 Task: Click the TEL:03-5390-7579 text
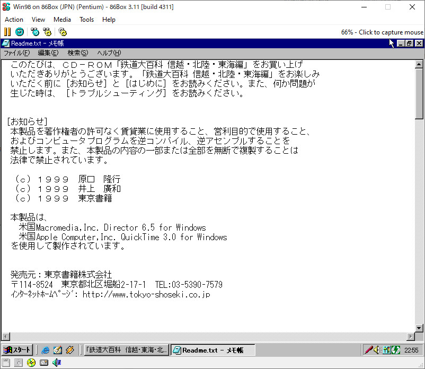pyautogui.click(x=189, y=285)
